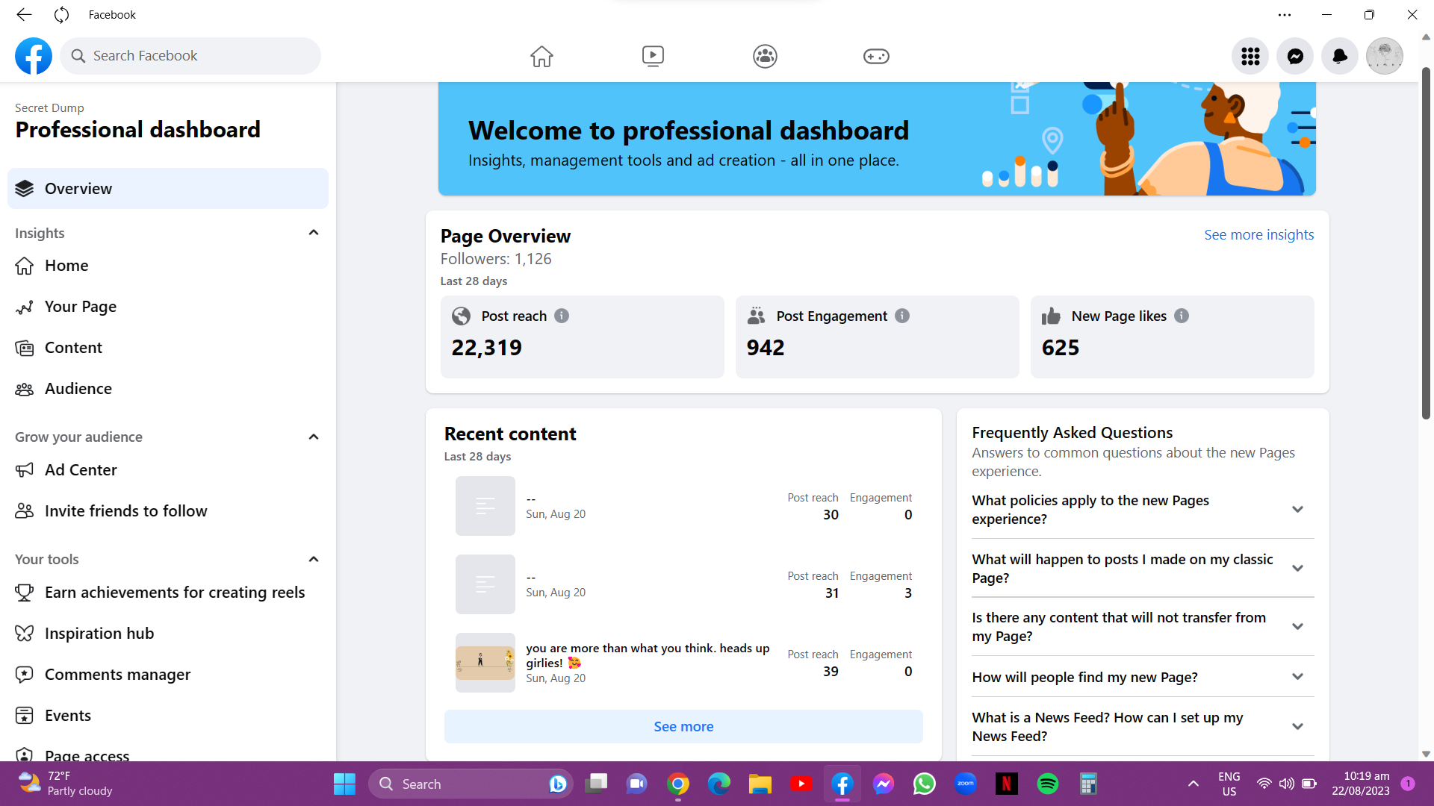Open the Notifications bell icon

tap(1340, 56)
